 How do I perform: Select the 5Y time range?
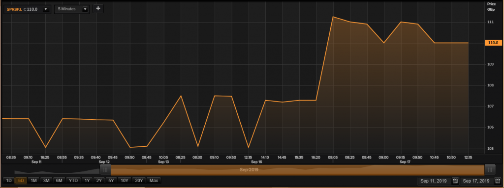(x=111, y=181)
